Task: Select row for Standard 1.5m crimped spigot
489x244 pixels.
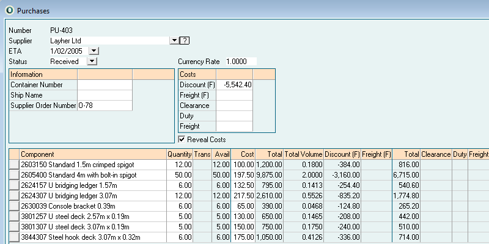Action: [x=15, y=165]
